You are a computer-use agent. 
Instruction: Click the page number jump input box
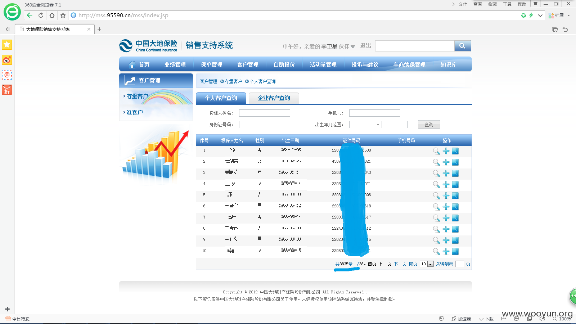(460, 264)
